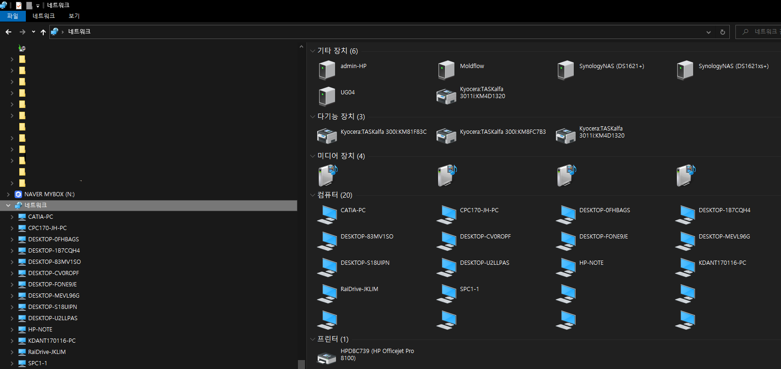Select KDANT170116-PC in navigation tree

52,341
